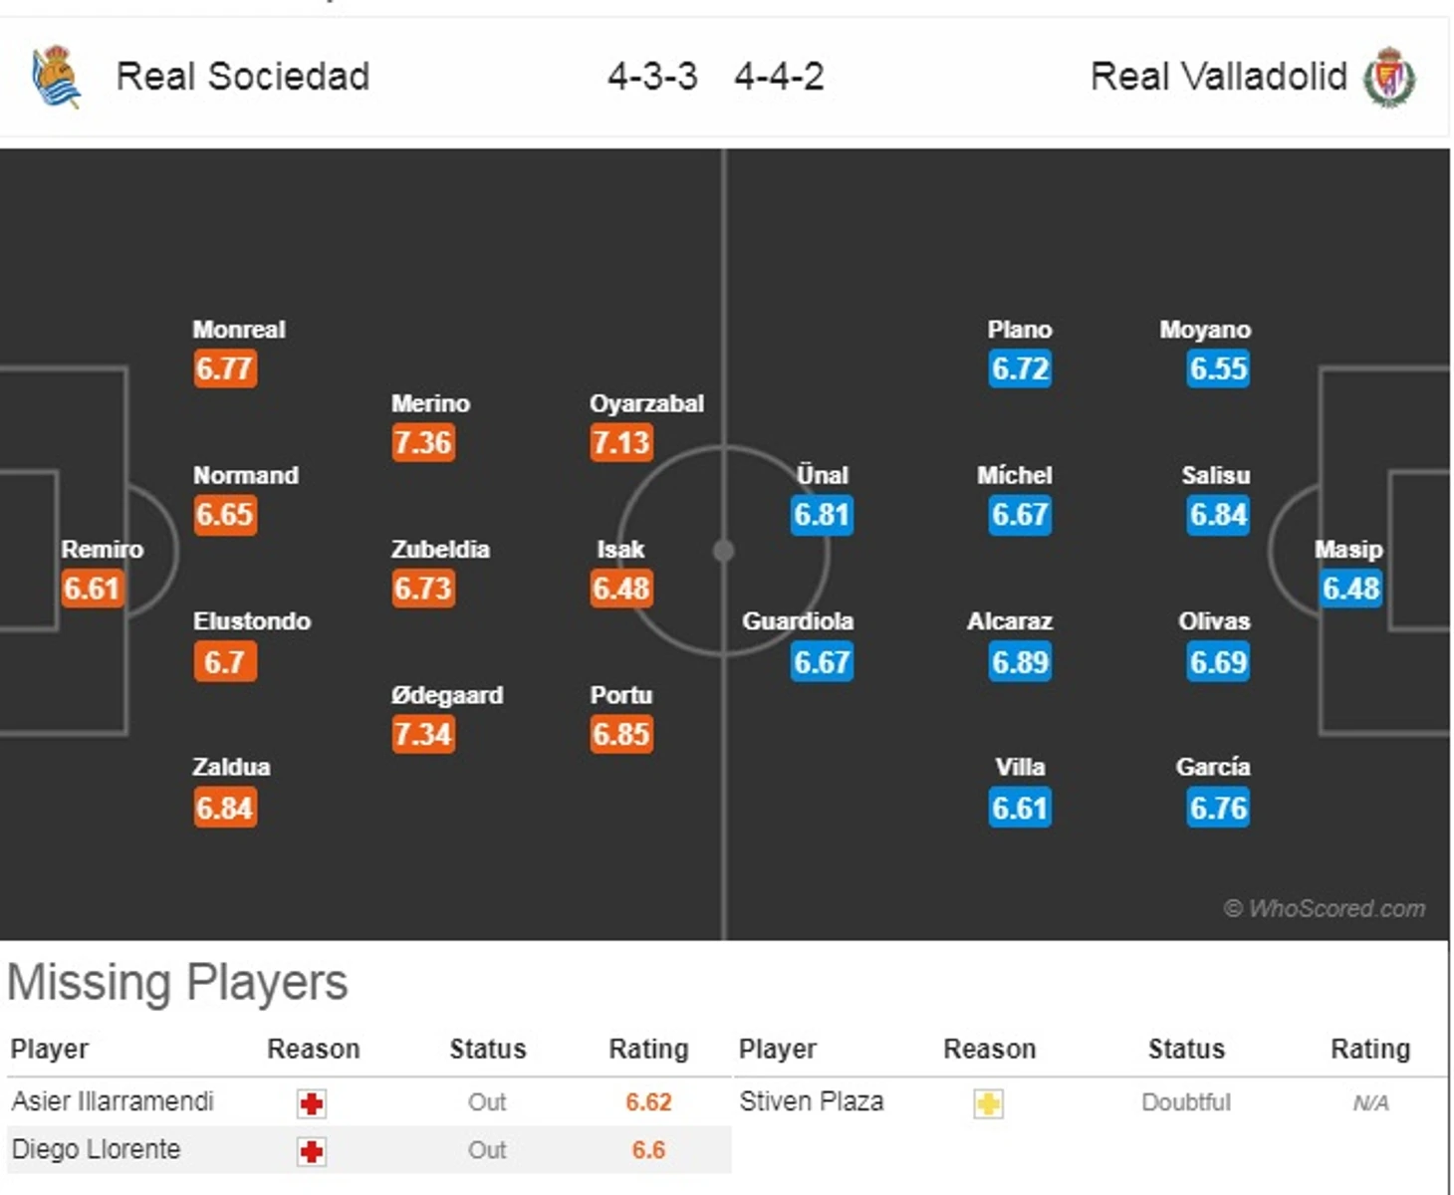Click the Rating column header for Real Sociedad

pos(648,1049)
